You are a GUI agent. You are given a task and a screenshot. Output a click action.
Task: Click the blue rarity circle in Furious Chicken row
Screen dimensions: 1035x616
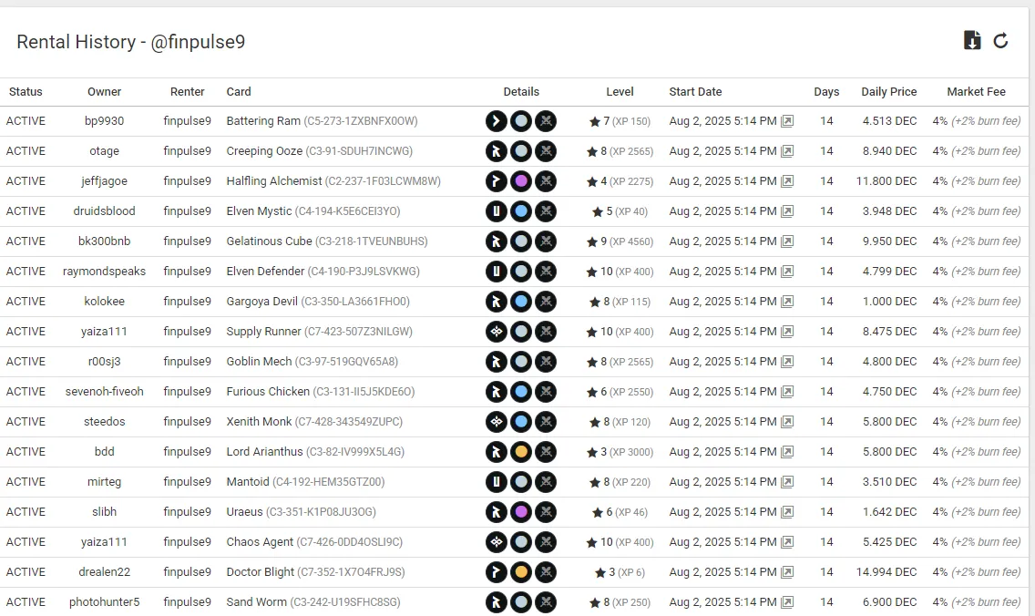pos(521,392)
